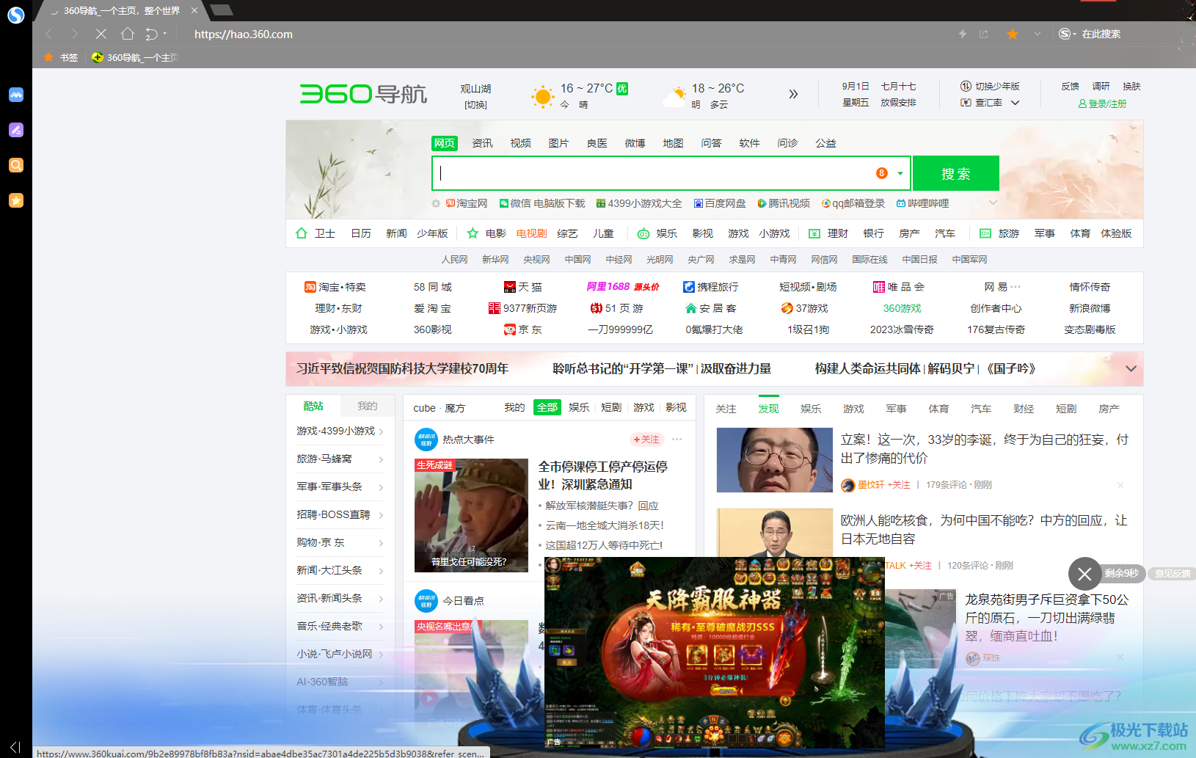Dismiss the 李诞 news item with its X
Screen dimensions: 1196x758
pyautogui.click(x=1120, y=485)
